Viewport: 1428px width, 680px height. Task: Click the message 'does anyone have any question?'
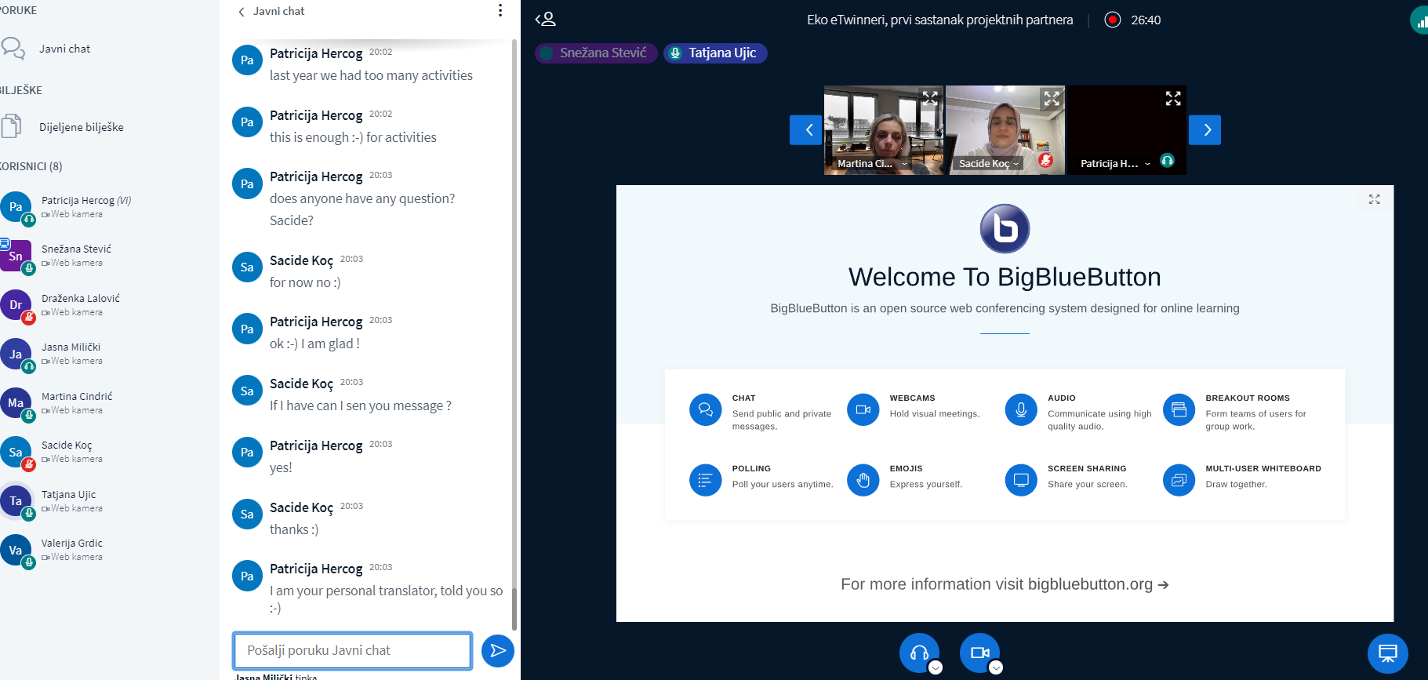[362, 198]
